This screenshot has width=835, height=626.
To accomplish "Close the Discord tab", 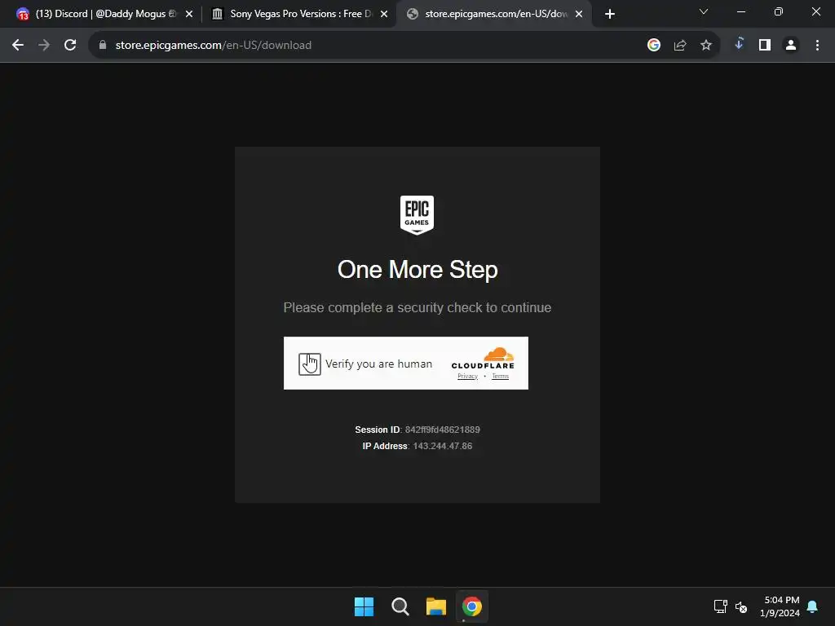I will pyautogui.click(x=189, y=14).
